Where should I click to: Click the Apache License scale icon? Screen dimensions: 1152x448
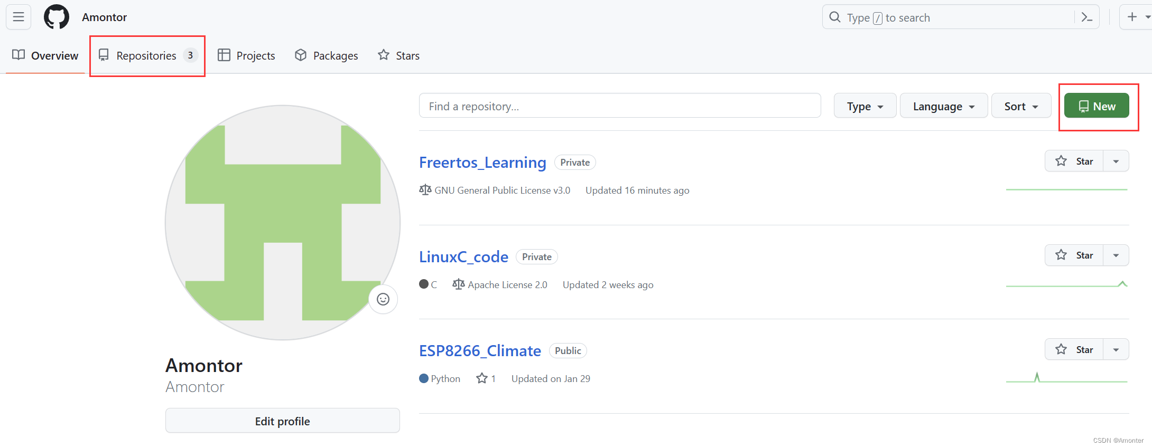click(x=458, y=284)
